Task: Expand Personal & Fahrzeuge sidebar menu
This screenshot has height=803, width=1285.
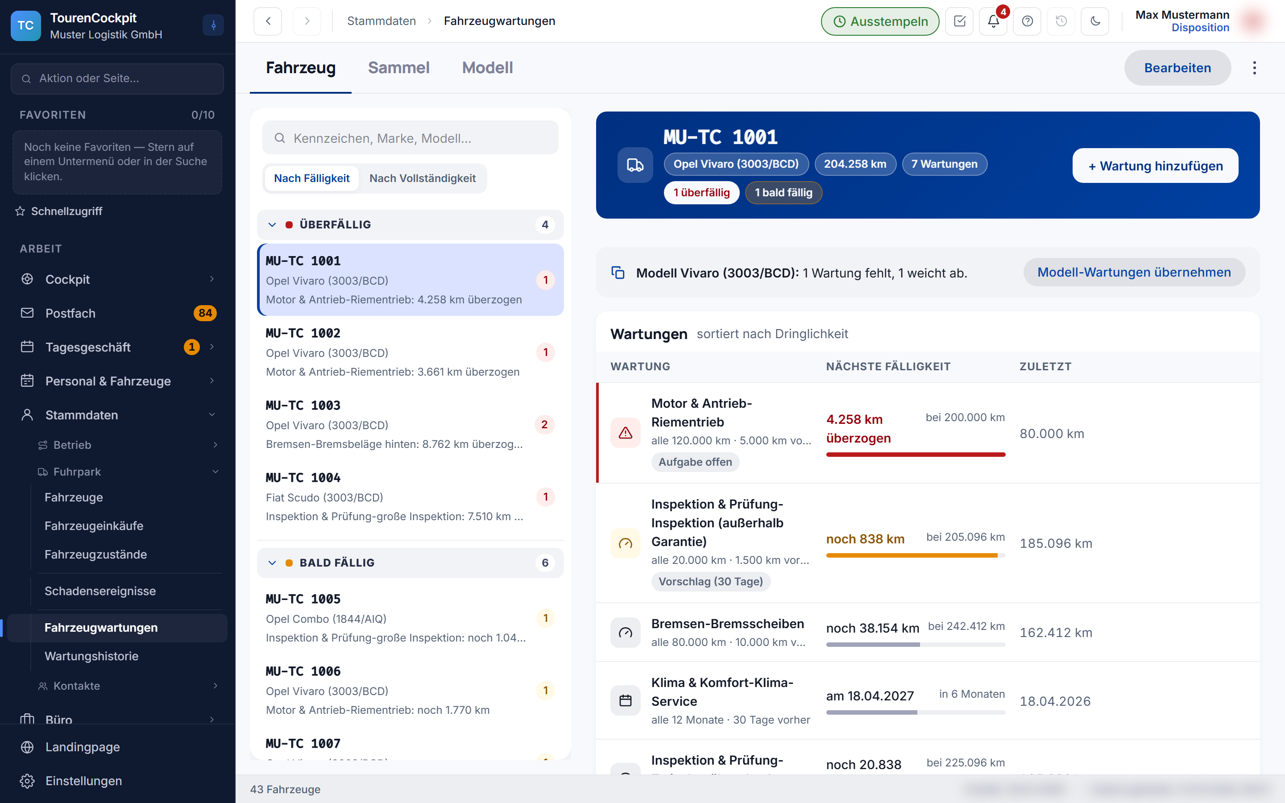Action: click(118, 381)
